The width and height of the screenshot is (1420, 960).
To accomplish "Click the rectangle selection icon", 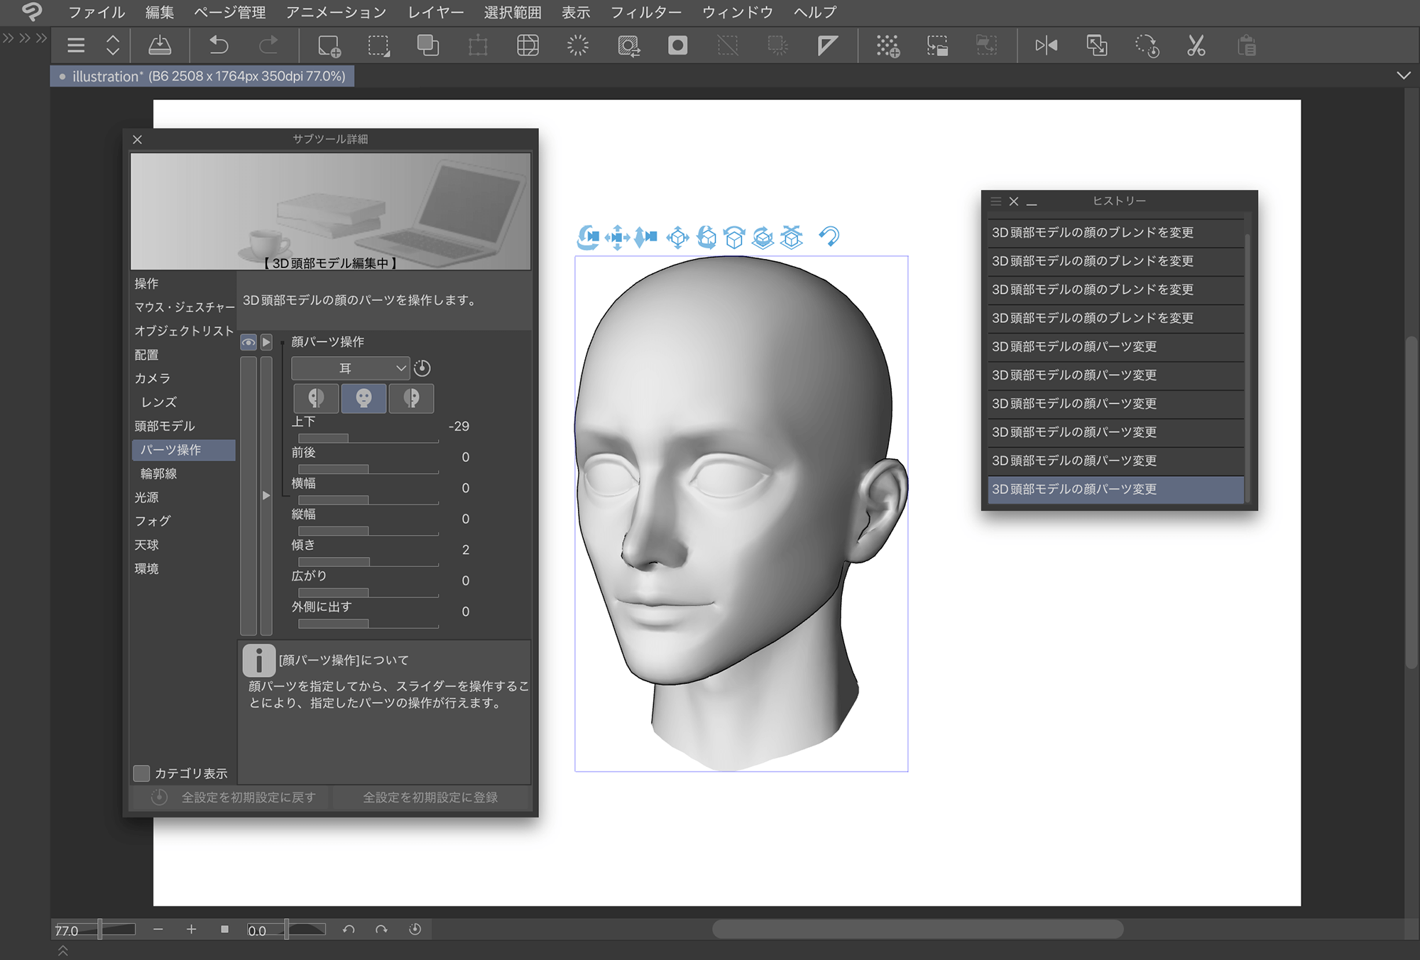I will pos(378,46).
